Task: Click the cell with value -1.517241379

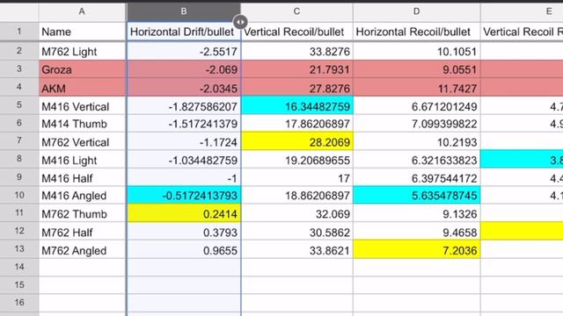Action: [x=184, y=124]
